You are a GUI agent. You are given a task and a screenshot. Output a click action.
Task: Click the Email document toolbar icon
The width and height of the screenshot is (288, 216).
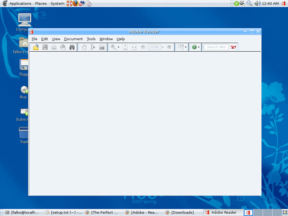click(x=63, y=47)
